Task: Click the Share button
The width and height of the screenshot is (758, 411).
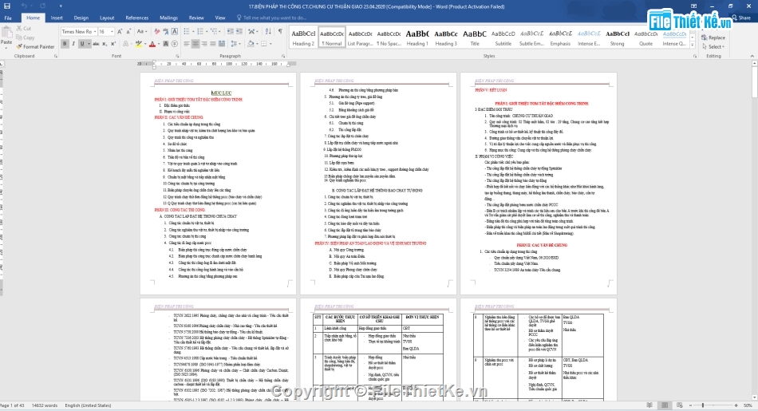Action: 741,18
